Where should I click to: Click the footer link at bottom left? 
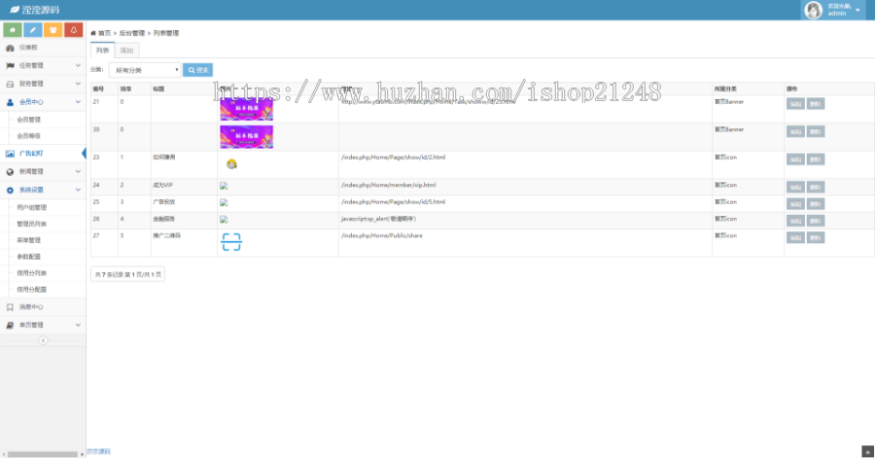click(x=99, y=452)
